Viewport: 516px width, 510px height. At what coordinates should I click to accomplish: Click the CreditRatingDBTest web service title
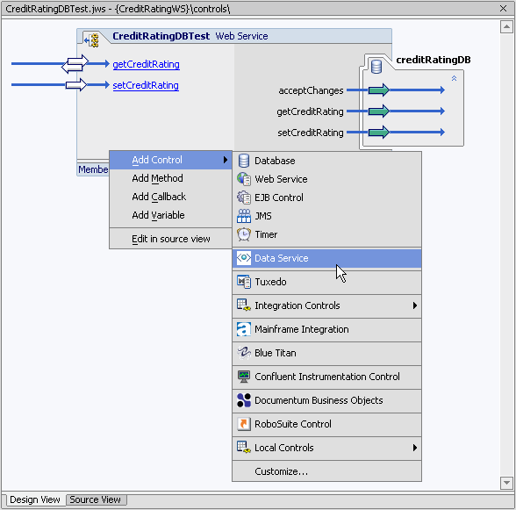tap(161, 36)
